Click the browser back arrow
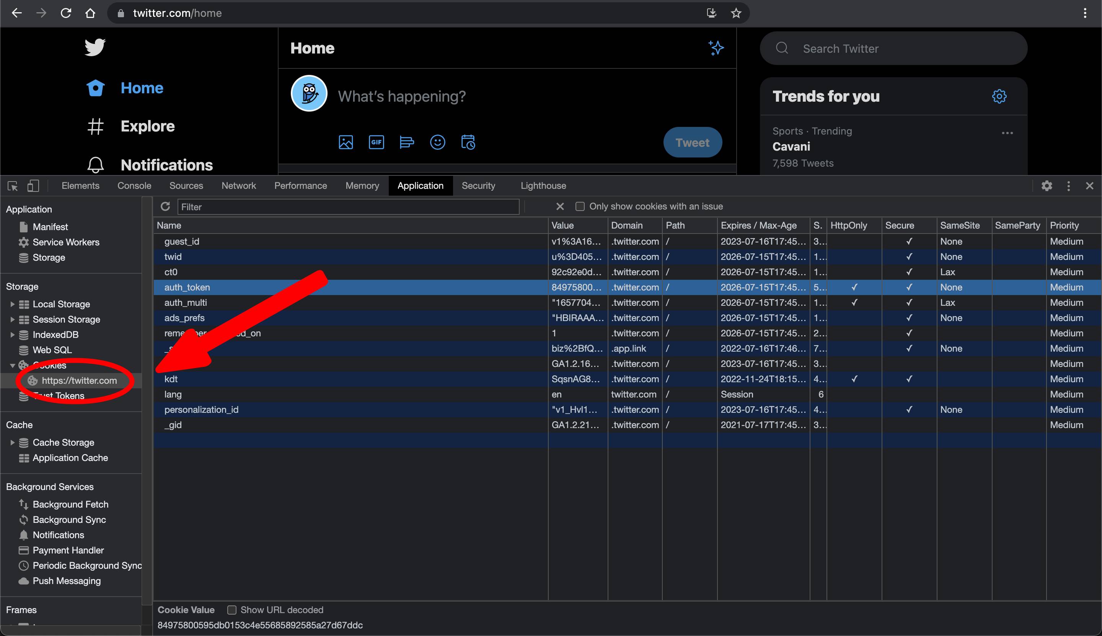This screenshot has height=636, width=1102. tap(16, 13)
